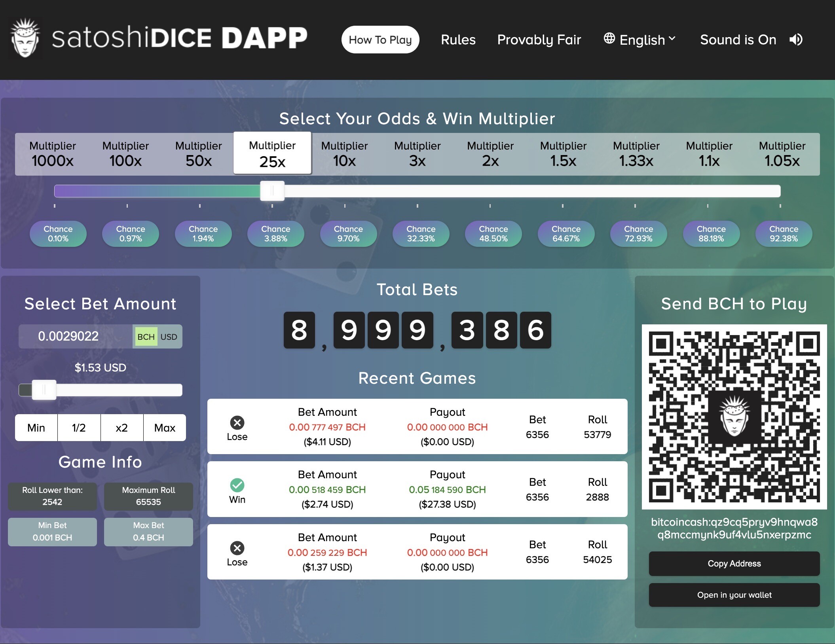Halve the bet with 1/2 button

pyautogui.click(x=79, y=428)
